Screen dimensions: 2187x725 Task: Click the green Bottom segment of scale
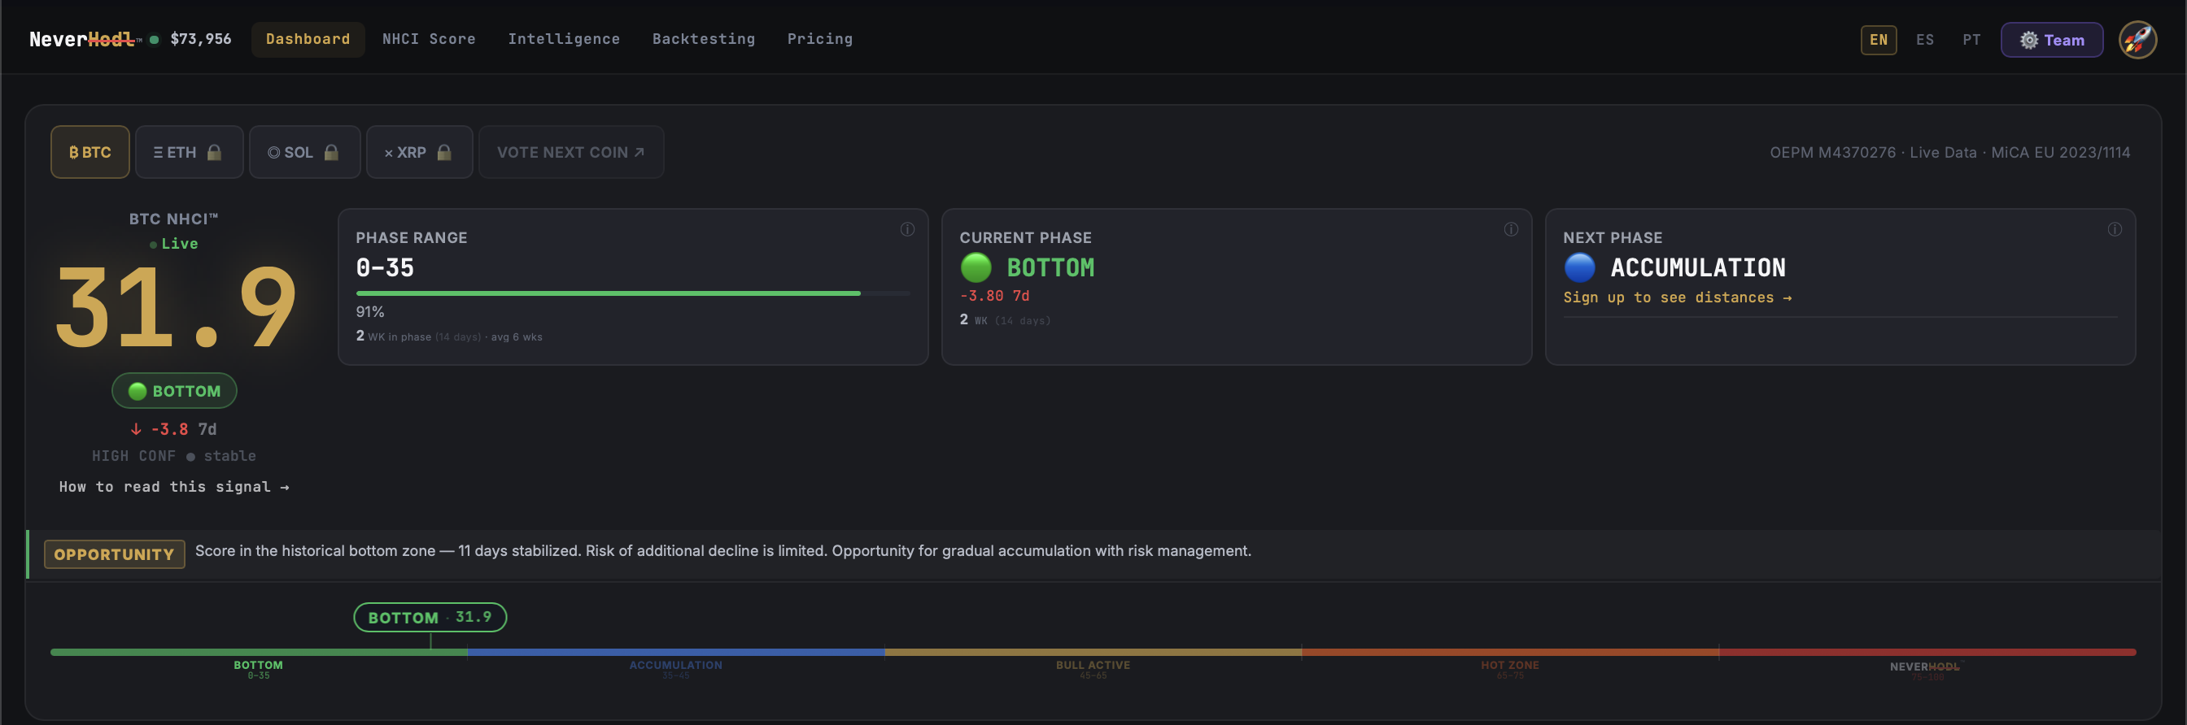[258, 652]
